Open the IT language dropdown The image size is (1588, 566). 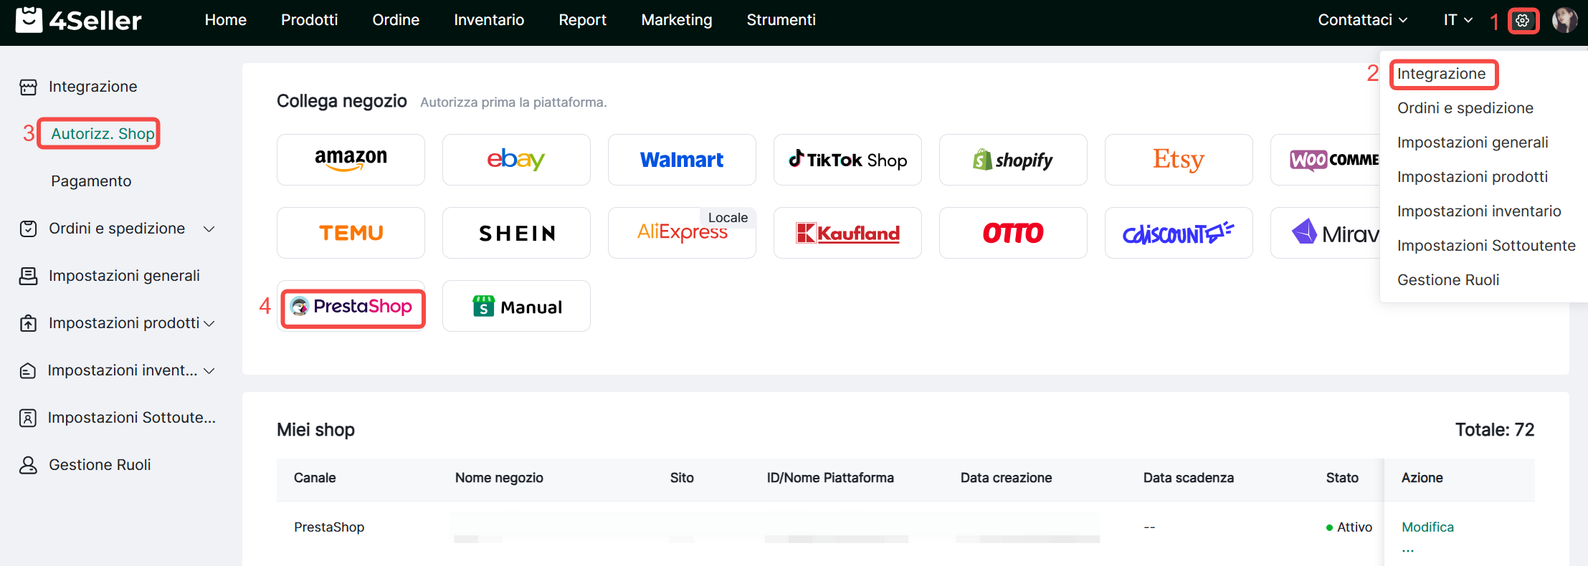pos(1458,20)
